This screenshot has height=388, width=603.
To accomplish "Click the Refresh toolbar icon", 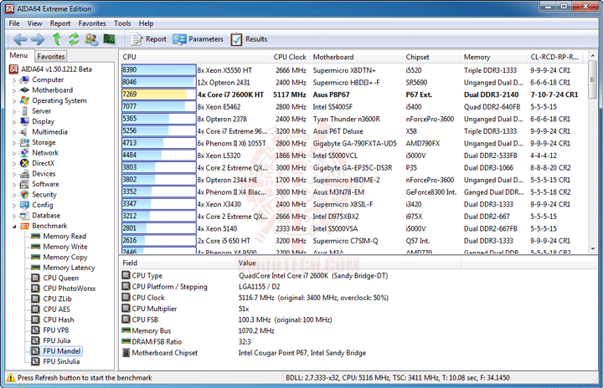I will click(x=74, y=38).
